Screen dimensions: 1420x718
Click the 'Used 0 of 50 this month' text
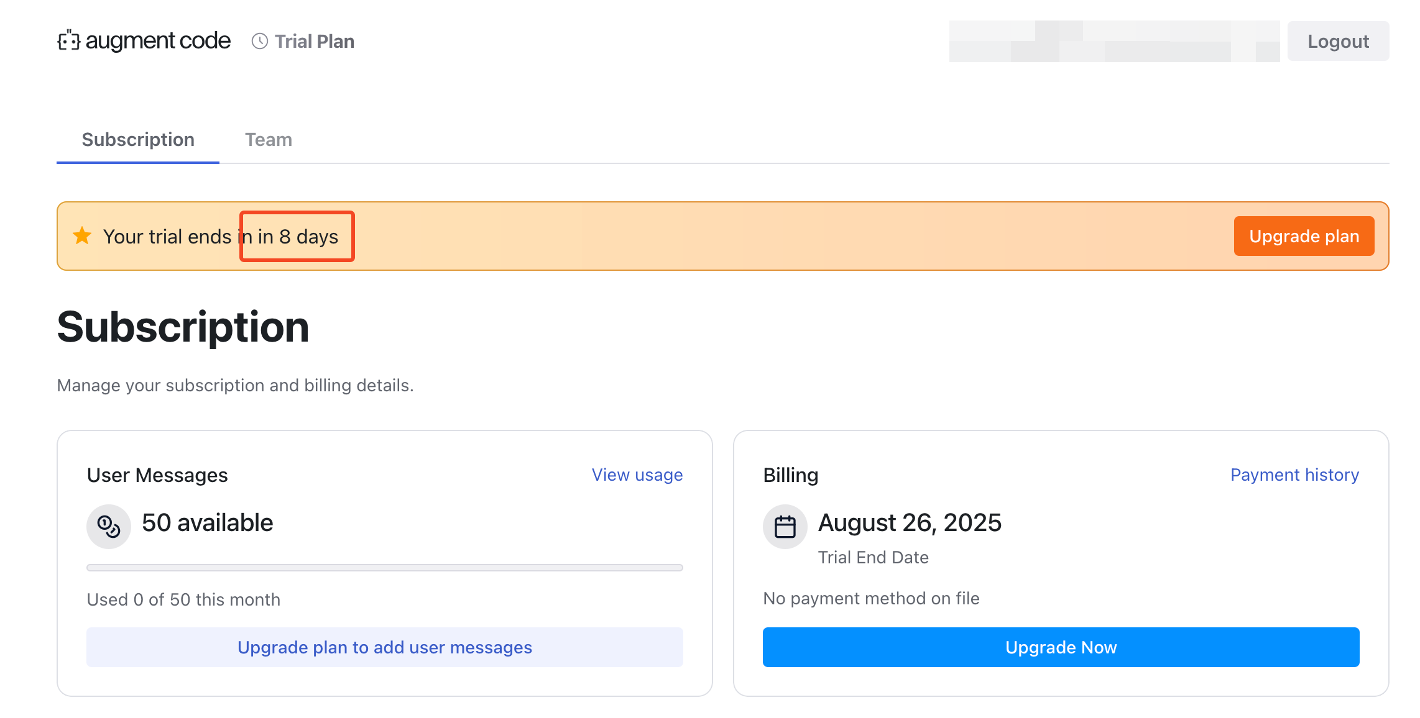pos(183,599)
